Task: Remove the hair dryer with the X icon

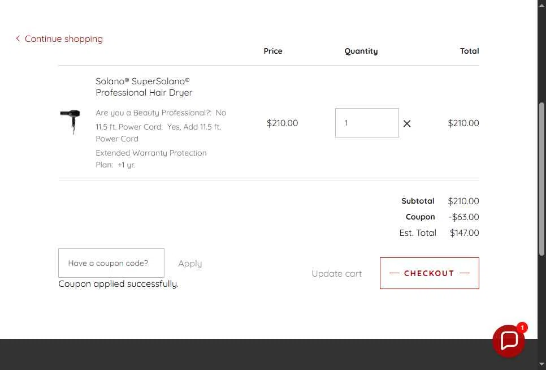Action: click(407, 123)
